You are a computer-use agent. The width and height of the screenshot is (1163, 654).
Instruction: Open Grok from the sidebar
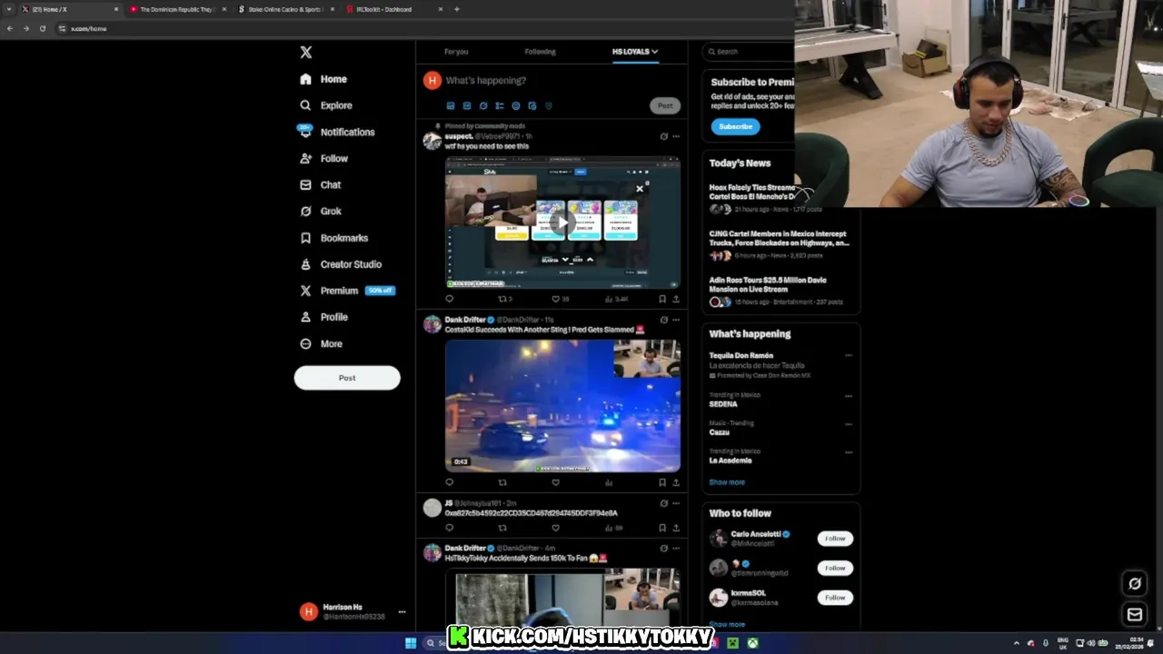[321, 211]
